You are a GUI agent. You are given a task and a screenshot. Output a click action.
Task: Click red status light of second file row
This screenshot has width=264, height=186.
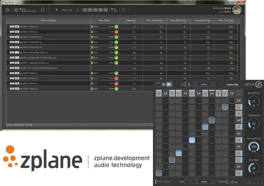click(x=116, y=32)
